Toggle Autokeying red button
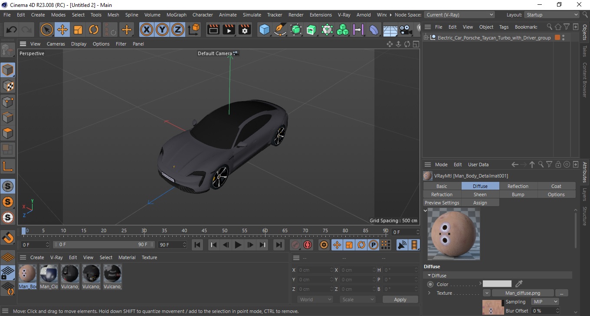 coord(308,245)
